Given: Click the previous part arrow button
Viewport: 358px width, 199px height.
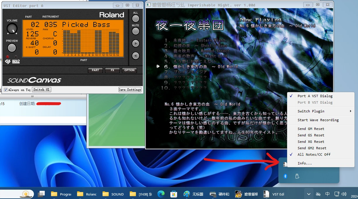Looking at the screenshot, I should (x=135, y=56).
